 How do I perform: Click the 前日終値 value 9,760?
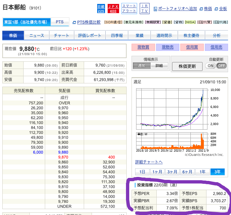[x=100, y=65]
